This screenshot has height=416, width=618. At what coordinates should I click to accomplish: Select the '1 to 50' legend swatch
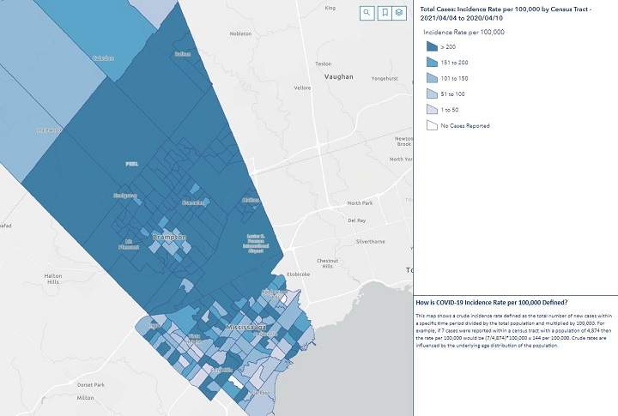pyautogui.click(x=432, y=110)
